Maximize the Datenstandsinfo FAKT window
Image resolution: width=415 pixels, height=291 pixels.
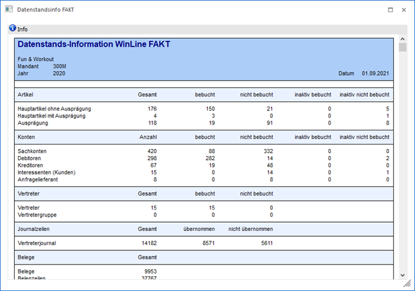coord(390,10)
